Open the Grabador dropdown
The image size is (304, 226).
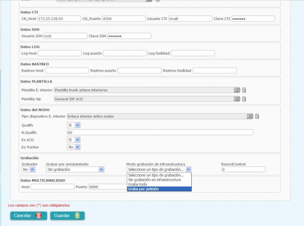28,170
